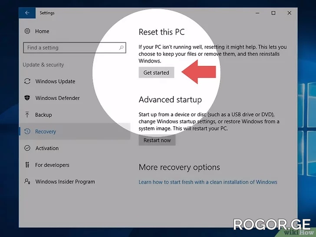Click the Reset this PC heading
316x237 pixels.
(161, 32)
